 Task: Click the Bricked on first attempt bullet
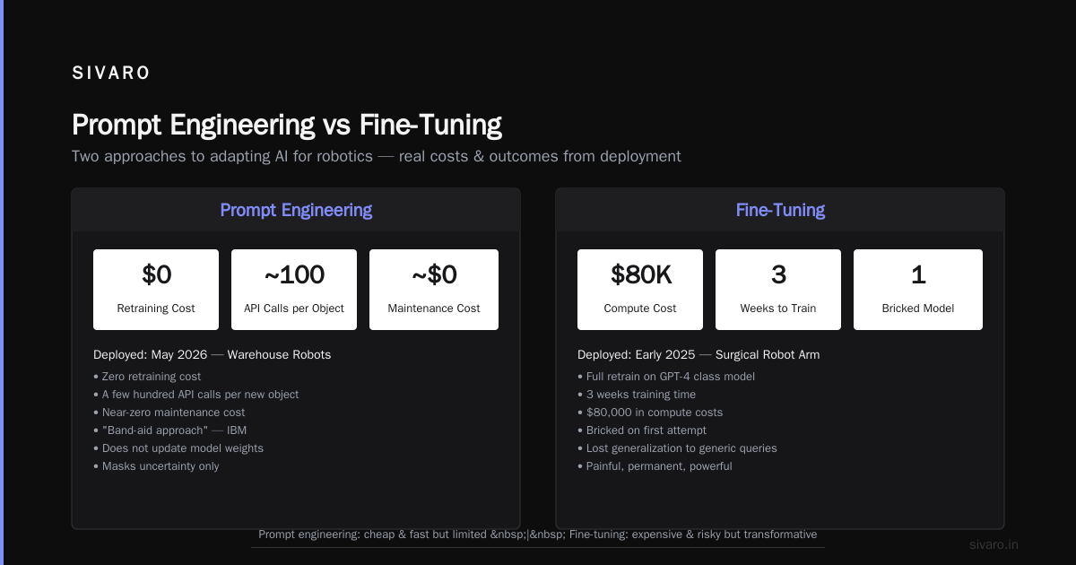[x=642, y=430]
